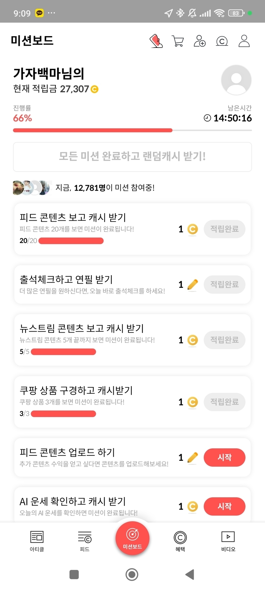Switch to the 피드 tab

point(85,541)
